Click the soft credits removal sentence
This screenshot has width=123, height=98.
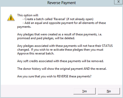pos(60,61)
